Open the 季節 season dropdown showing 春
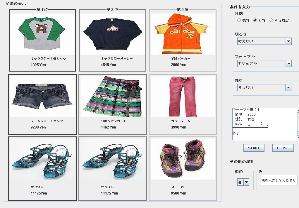 pos(243,182)
